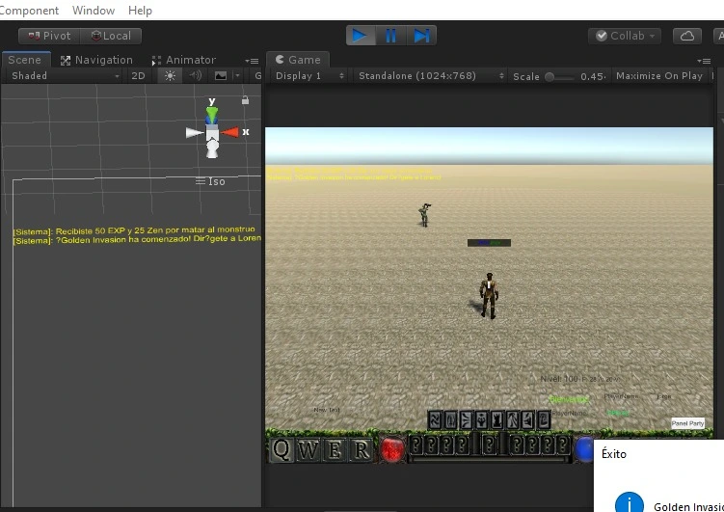Select the Game tab

[x=298, y=60]
